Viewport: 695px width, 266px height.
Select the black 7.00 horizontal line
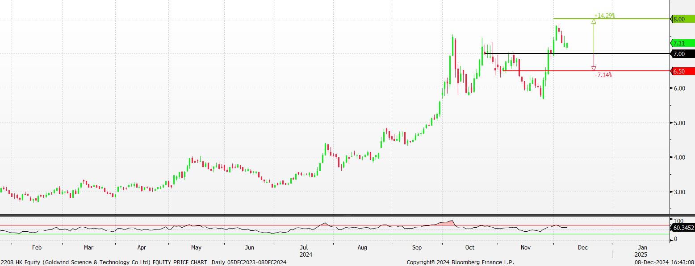pos(578,53)
